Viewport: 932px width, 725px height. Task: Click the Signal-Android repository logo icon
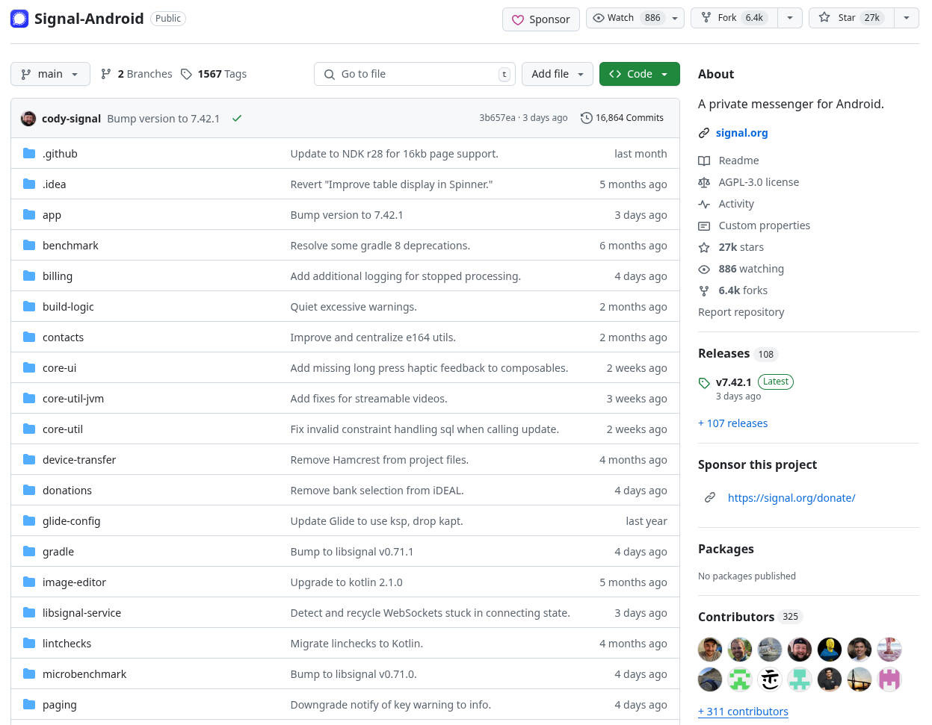[x=19, y=19]
